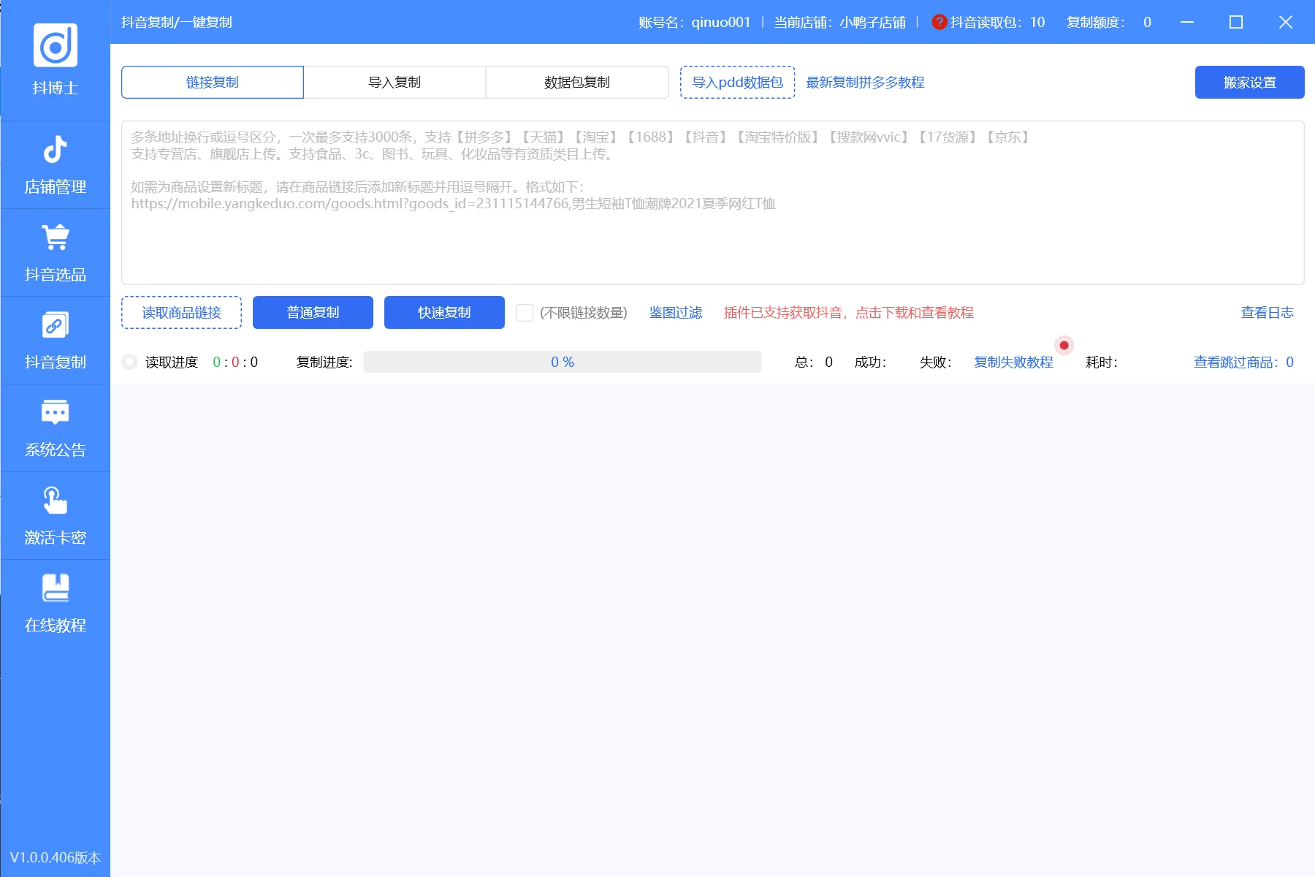The image size is (1315, 877).
Task: Click the 耗时 label
Action: (x=1102, y=362)
